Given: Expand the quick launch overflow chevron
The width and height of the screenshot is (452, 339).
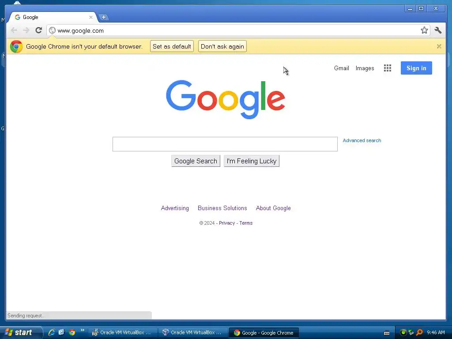Looking at the screenshot, I should [83, 330].
